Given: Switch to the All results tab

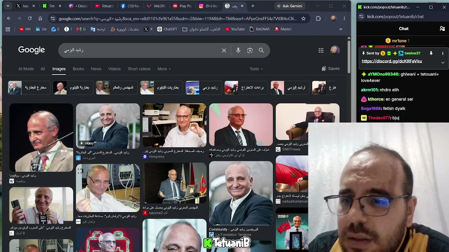Looking at the screenshot, I should pyautogui.click(x=43, y=69).
